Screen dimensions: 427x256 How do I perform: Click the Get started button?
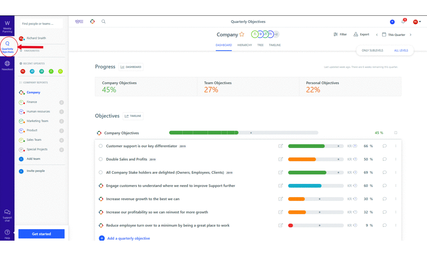pos(41,234)
